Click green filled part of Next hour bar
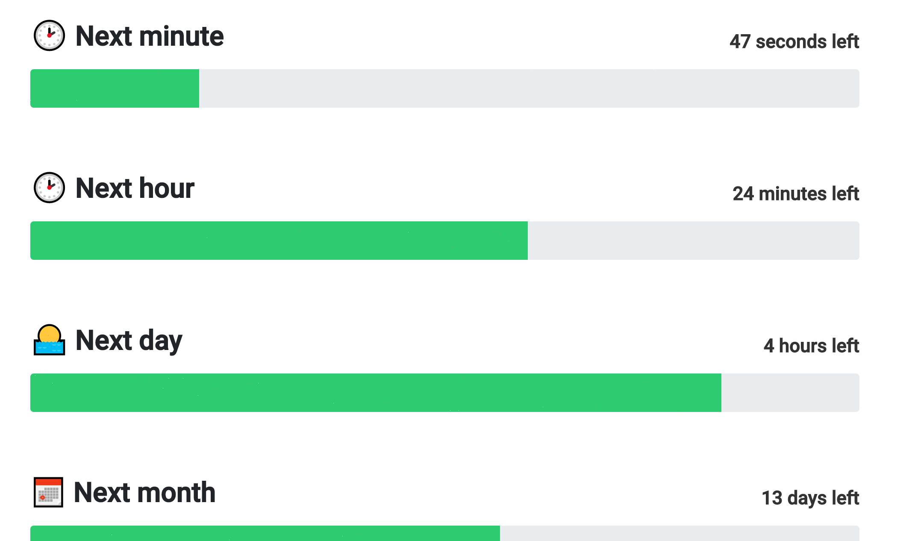912x541 pixels. (279, 241)
